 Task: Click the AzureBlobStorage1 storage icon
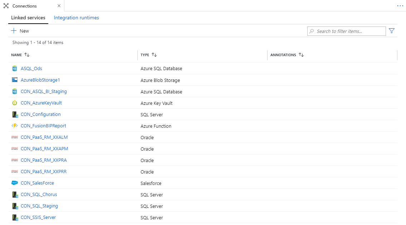tap(15, 80)
